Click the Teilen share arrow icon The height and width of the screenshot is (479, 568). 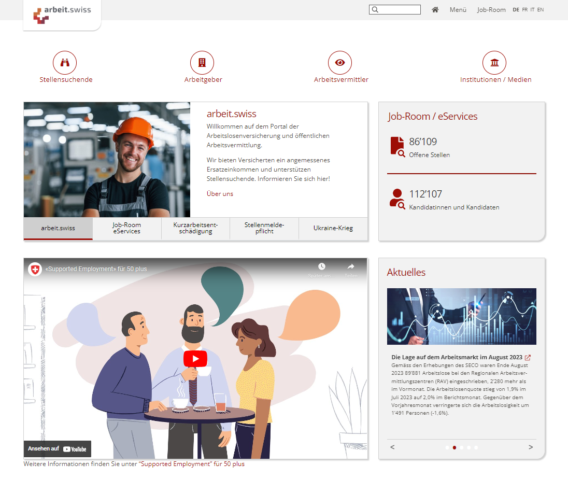[351, 267]
